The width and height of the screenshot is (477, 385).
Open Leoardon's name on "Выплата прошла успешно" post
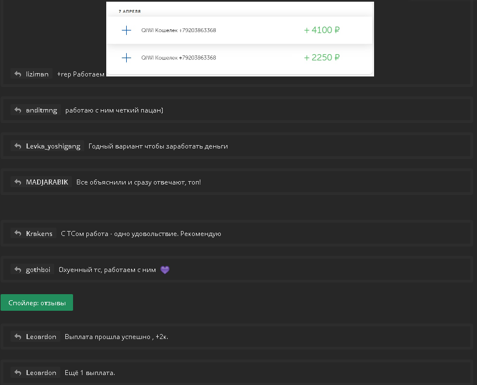click(41, 337)
